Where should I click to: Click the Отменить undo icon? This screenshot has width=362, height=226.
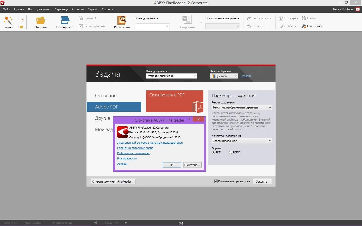tap(249, 26)
